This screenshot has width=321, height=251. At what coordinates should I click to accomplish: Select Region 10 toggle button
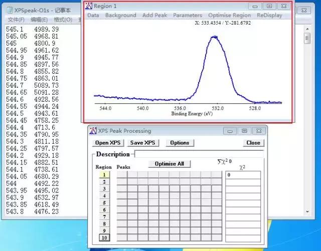(104, 237)
